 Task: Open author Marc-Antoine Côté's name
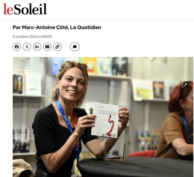coord(45,27)
